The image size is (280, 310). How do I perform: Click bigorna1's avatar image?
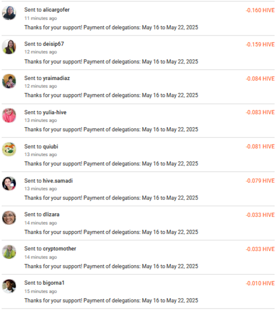tap(9, 286)
